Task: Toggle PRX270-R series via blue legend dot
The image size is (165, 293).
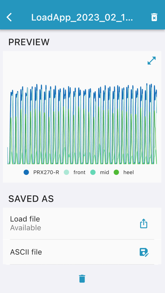Action: point(27,172)
